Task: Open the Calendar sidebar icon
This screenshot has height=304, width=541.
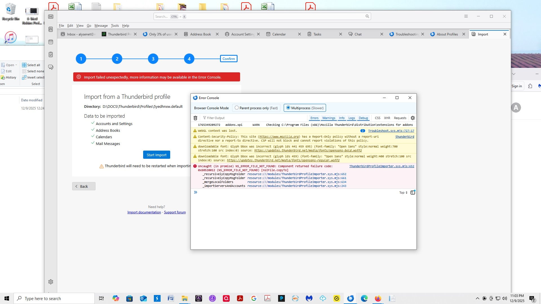Action: click(51, 42)
